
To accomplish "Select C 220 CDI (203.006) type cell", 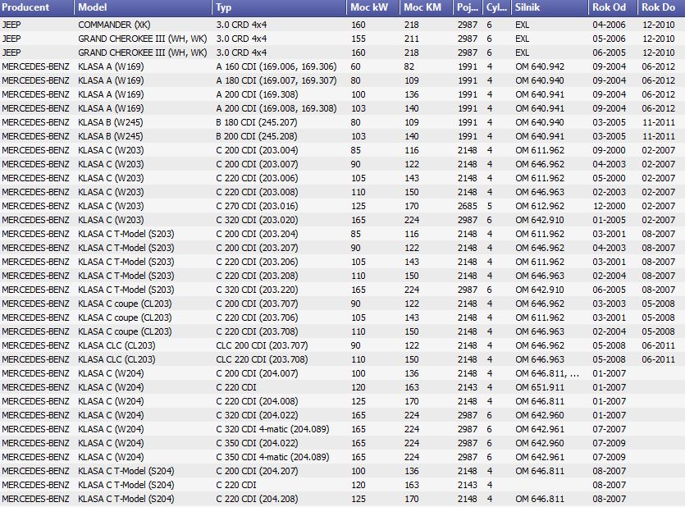I will tap(257, 179).
